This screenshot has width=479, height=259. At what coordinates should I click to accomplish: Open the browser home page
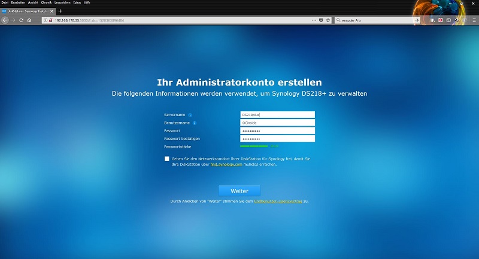29,20
